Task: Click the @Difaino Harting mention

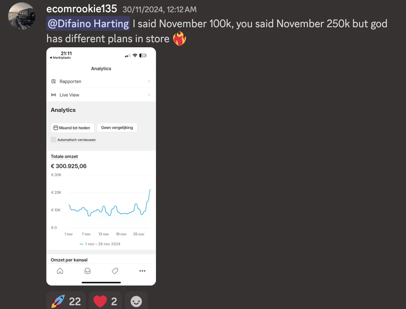Action: pyautogui.click(x=88, y=24)
